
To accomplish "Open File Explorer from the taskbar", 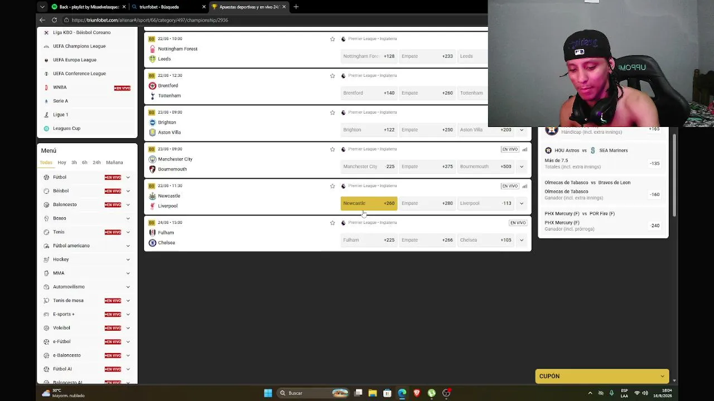I will pos(373,393).
